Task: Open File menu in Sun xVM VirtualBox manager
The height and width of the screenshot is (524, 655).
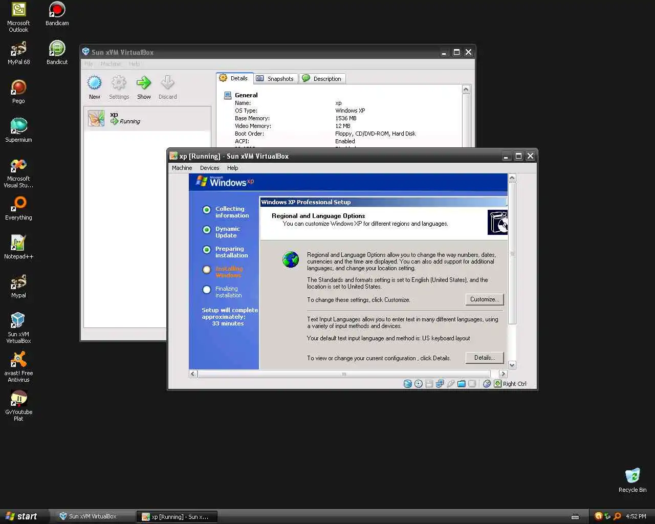Action: 89,64
